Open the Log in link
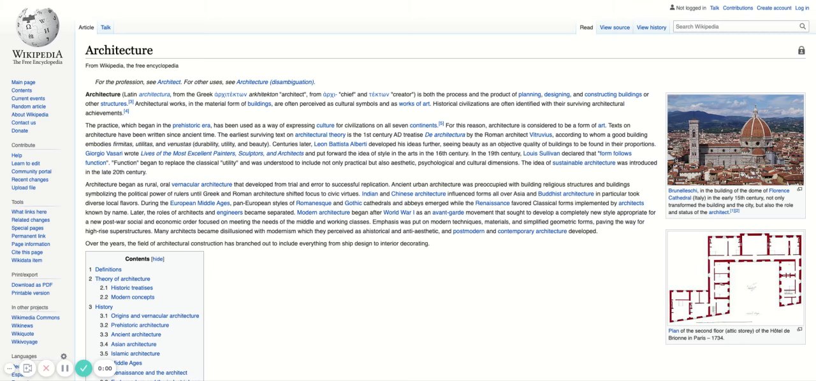Viewport: 816px width, 381px height. point(802,8)
